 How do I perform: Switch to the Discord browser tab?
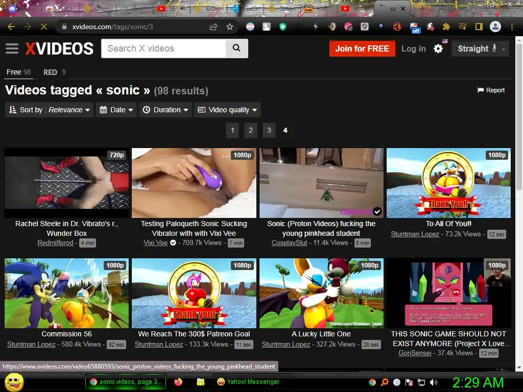pos(12,9)
